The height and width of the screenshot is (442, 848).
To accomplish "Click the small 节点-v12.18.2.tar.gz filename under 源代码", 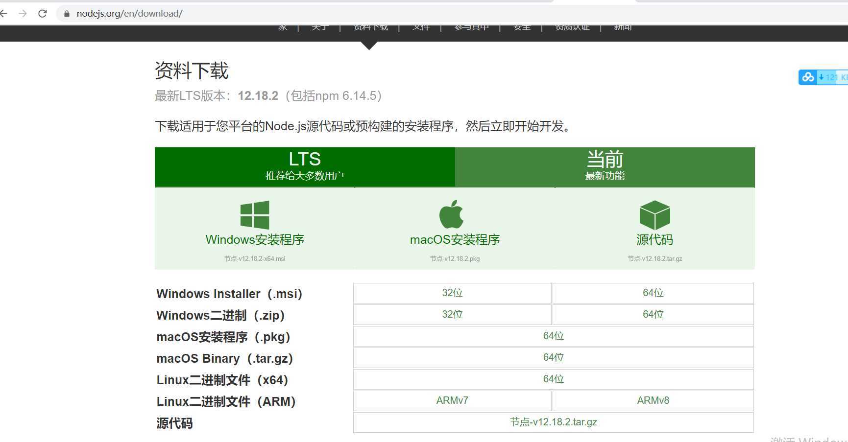I will tap(654, 258).
